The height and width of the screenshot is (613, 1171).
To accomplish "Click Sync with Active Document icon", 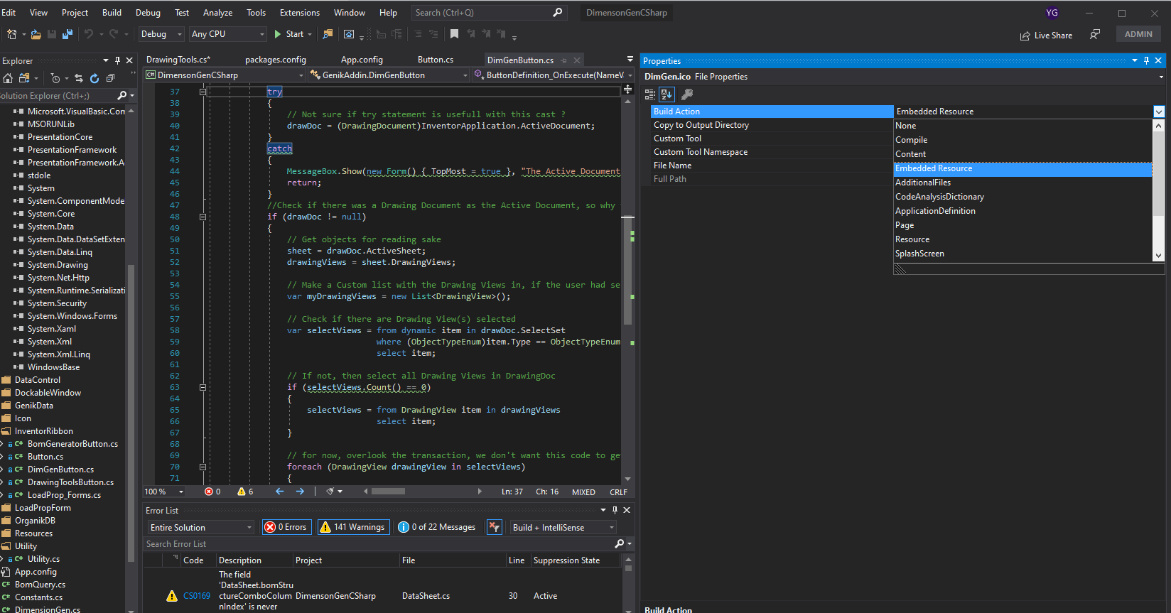I will pyautogui.click(x=79, y=78).
